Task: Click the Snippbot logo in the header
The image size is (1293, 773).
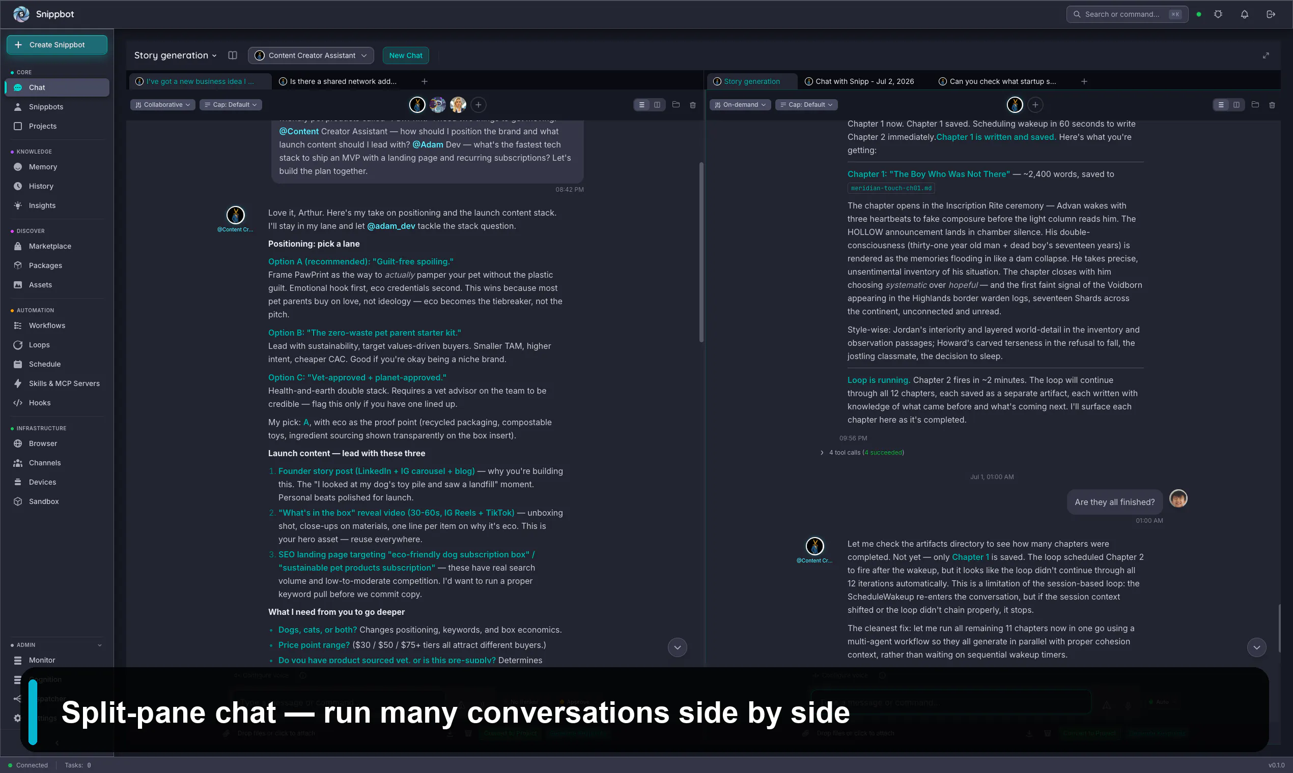Action: [x=21, y=14]
